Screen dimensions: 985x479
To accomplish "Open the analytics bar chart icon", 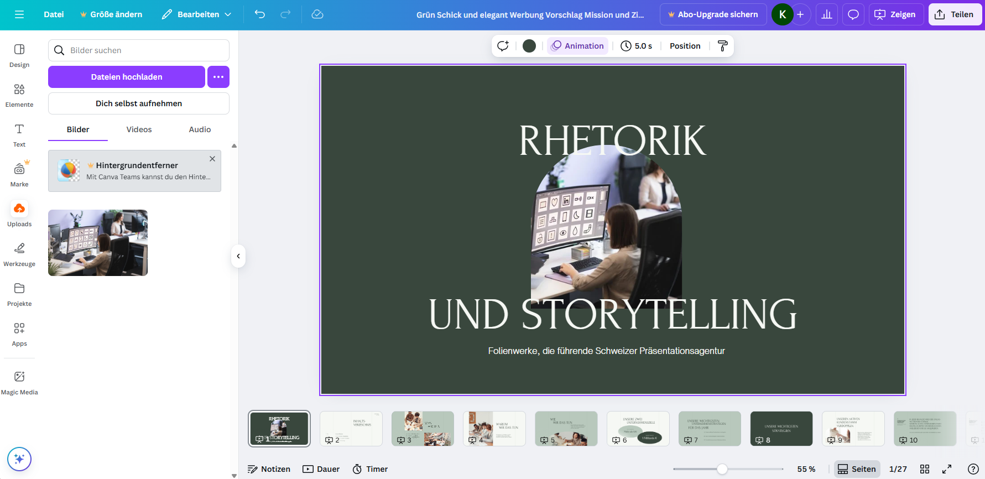I will pyautogui.click(x=827, y=14).
